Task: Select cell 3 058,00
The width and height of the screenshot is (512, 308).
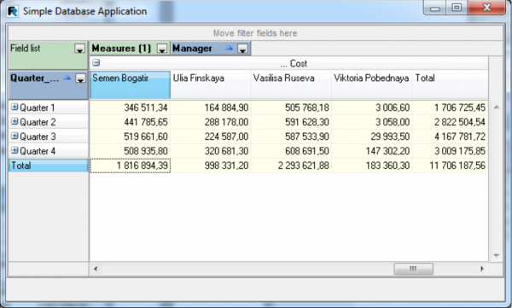Action: pos(371,122)
